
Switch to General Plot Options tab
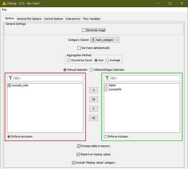[29, 19]
